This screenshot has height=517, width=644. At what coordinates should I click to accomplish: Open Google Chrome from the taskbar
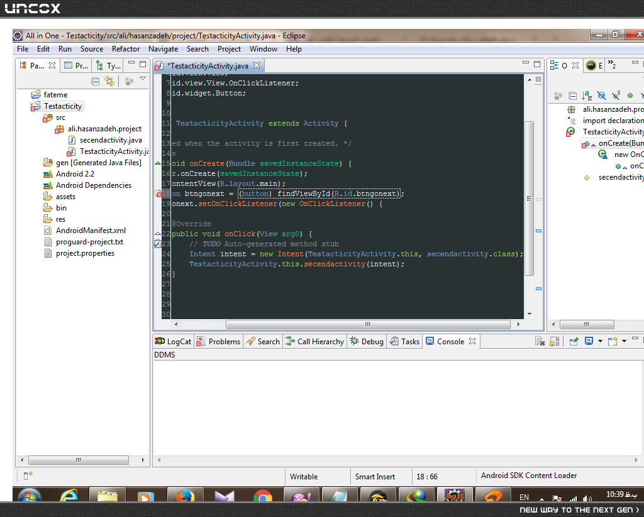click(x=263, y=496)
